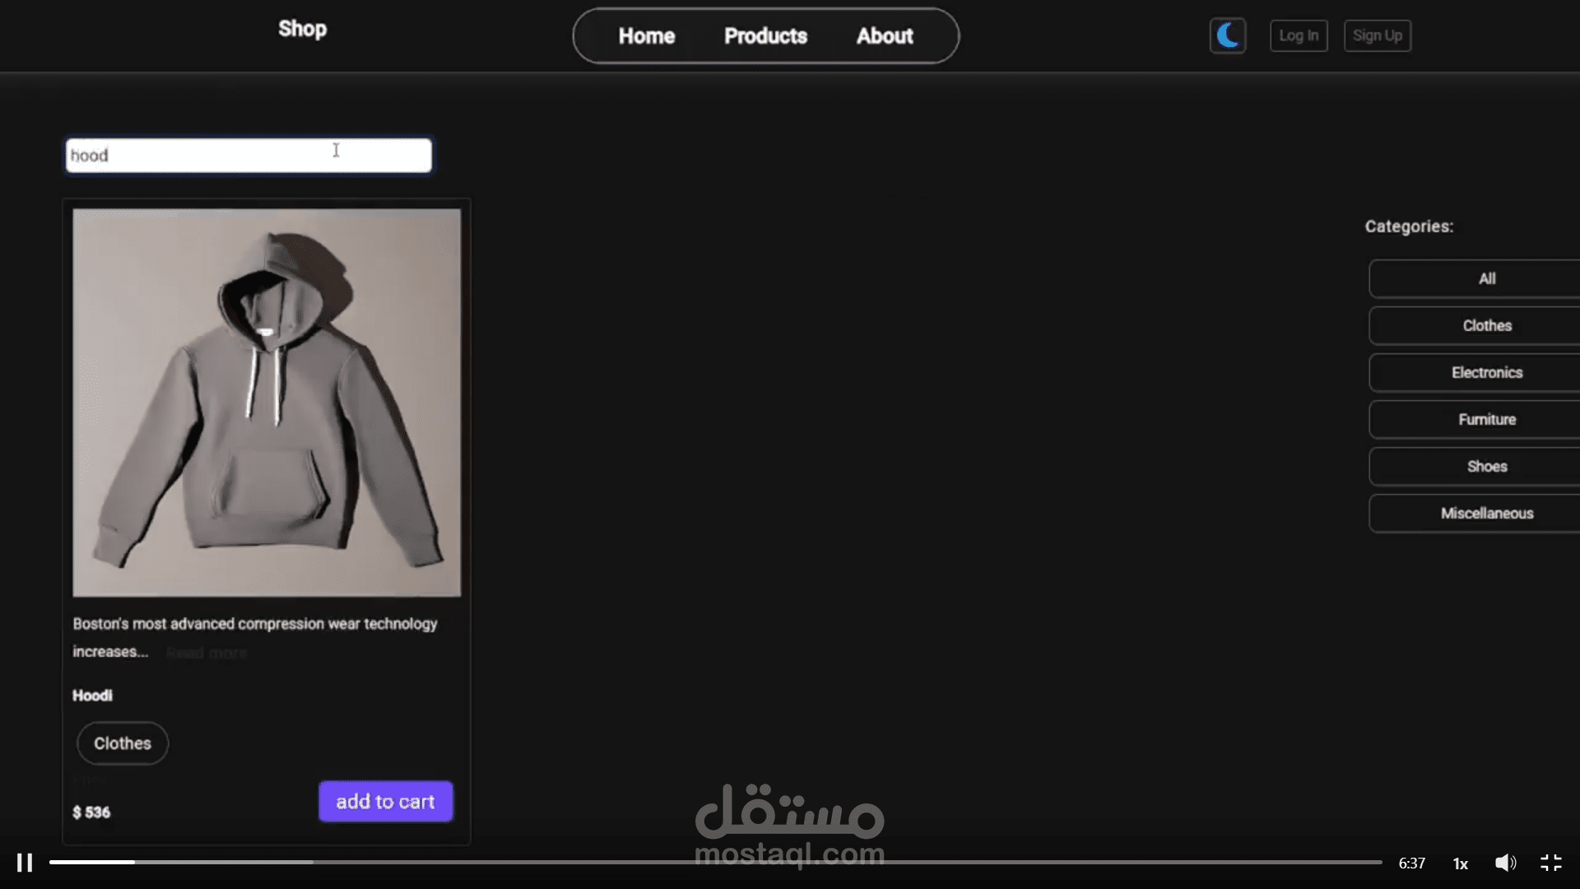This screenshot has height=889, width=1580.
Task: Click the Log In button
Action: 1298,35
